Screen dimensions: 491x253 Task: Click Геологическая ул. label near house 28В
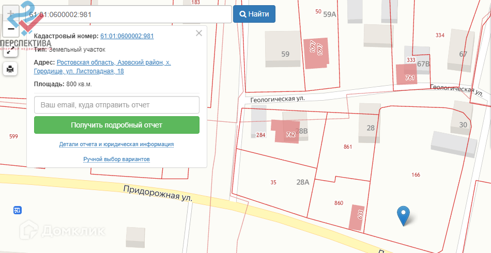tap(278, 99)
